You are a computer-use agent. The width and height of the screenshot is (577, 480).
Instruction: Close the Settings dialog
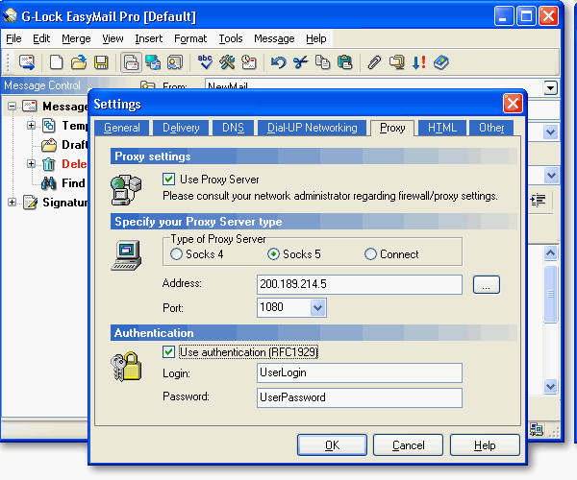(x=513, y=104)
